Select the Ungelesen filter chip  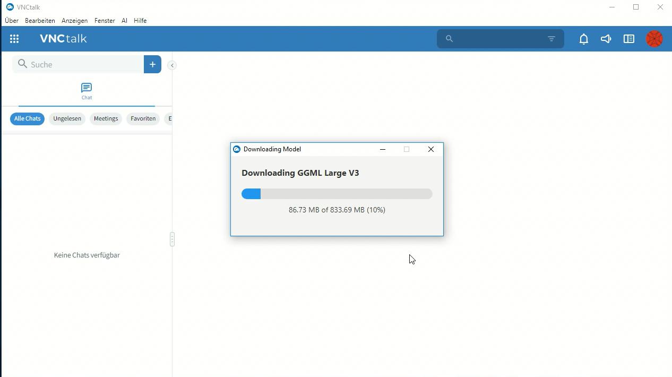67,119
